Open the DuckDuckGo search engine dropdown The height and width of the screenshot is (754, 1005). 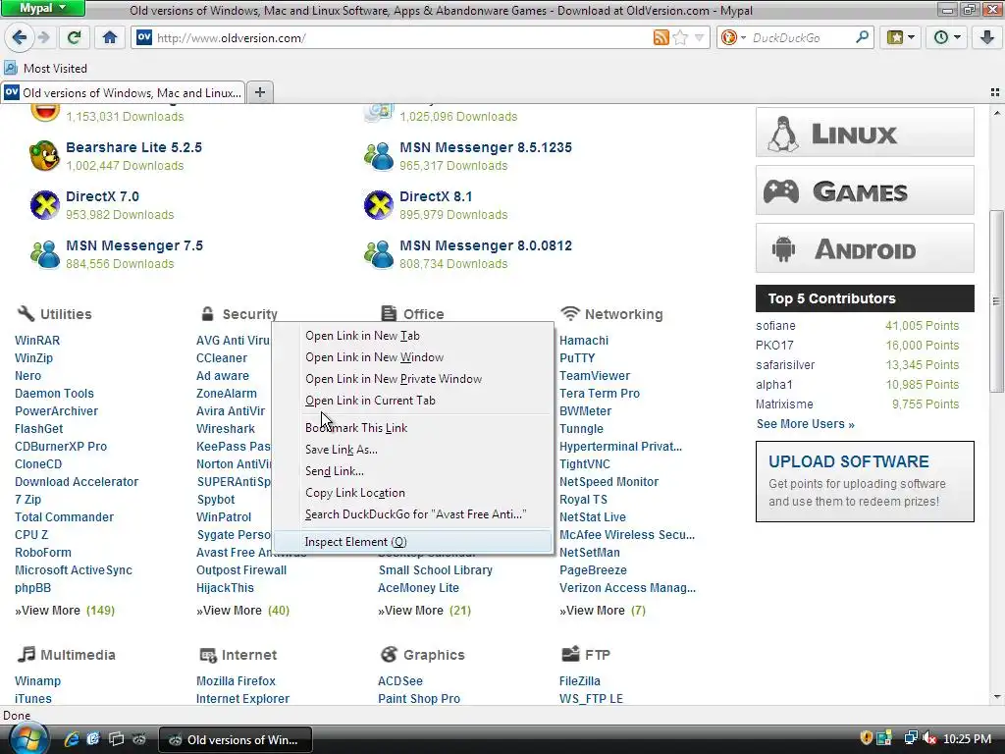(733, 38)
